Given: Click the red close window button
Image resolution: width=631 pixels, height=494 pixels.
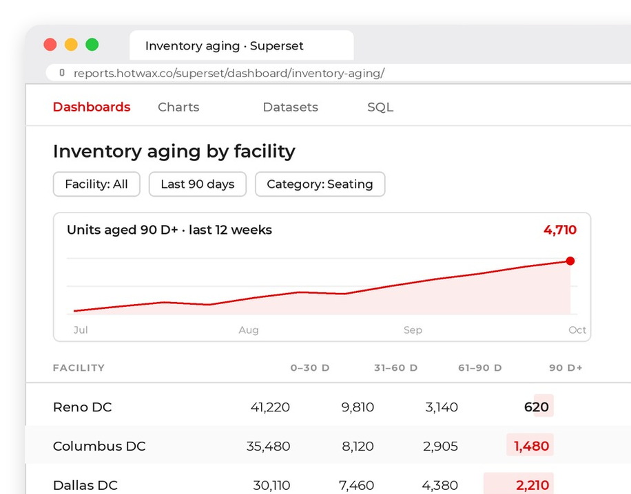Looking at the screenshot, I should (50, 45).
